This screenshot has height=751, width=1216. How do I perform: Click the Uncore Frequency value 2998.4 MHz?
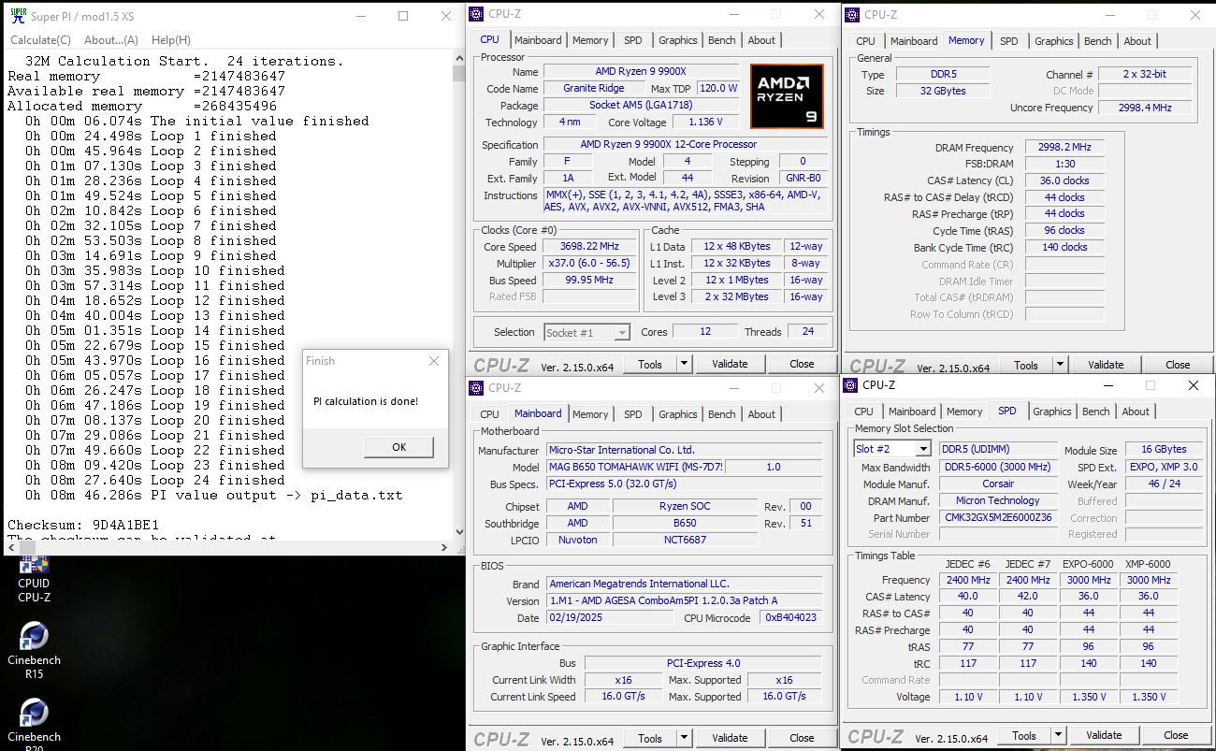click(1145, 108)
